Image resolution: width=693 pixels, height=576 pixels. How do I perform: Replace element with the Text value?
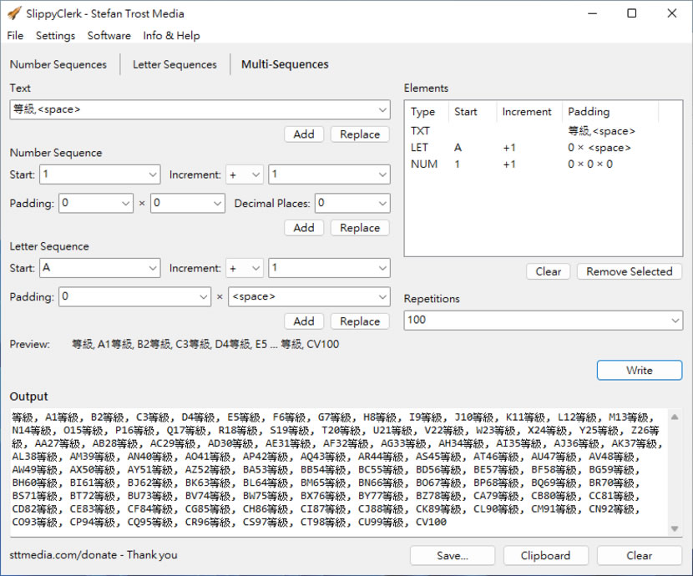360,134
